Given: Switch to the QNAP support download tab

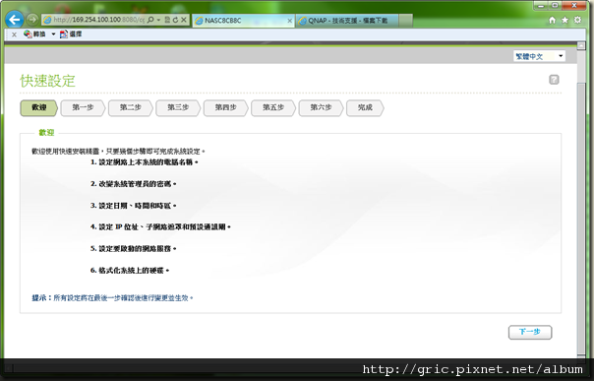Looking at the screenshot, I should click(x=347, y=21).
